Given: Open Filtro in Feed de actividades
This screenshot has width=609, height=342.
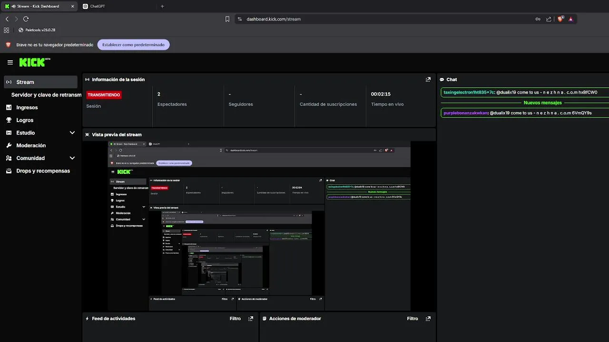Looking at the screenshot, I should pos(235,319).
